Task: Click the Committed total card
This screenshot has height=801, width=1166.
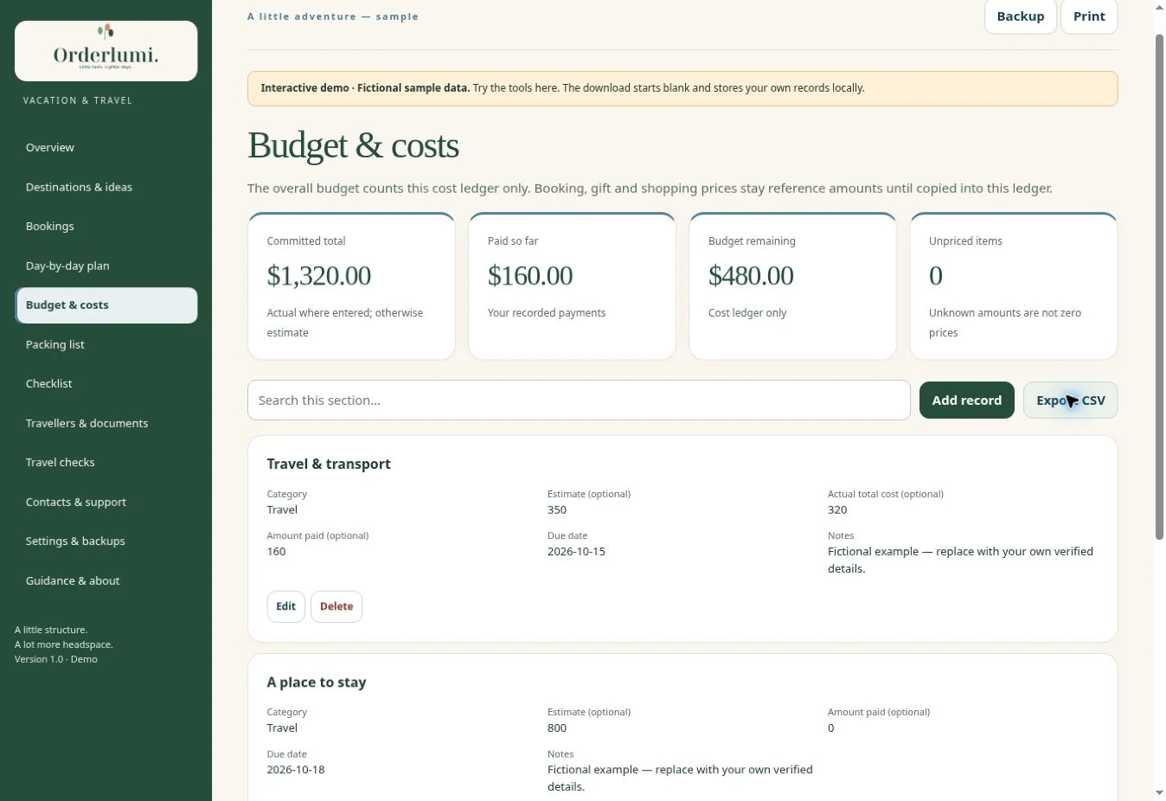Action: 351,286
